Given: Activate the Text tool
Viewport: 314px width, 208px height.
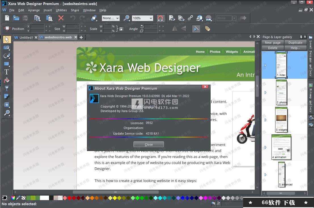Looking at the screenshot, I should click(x=7, y=72).
